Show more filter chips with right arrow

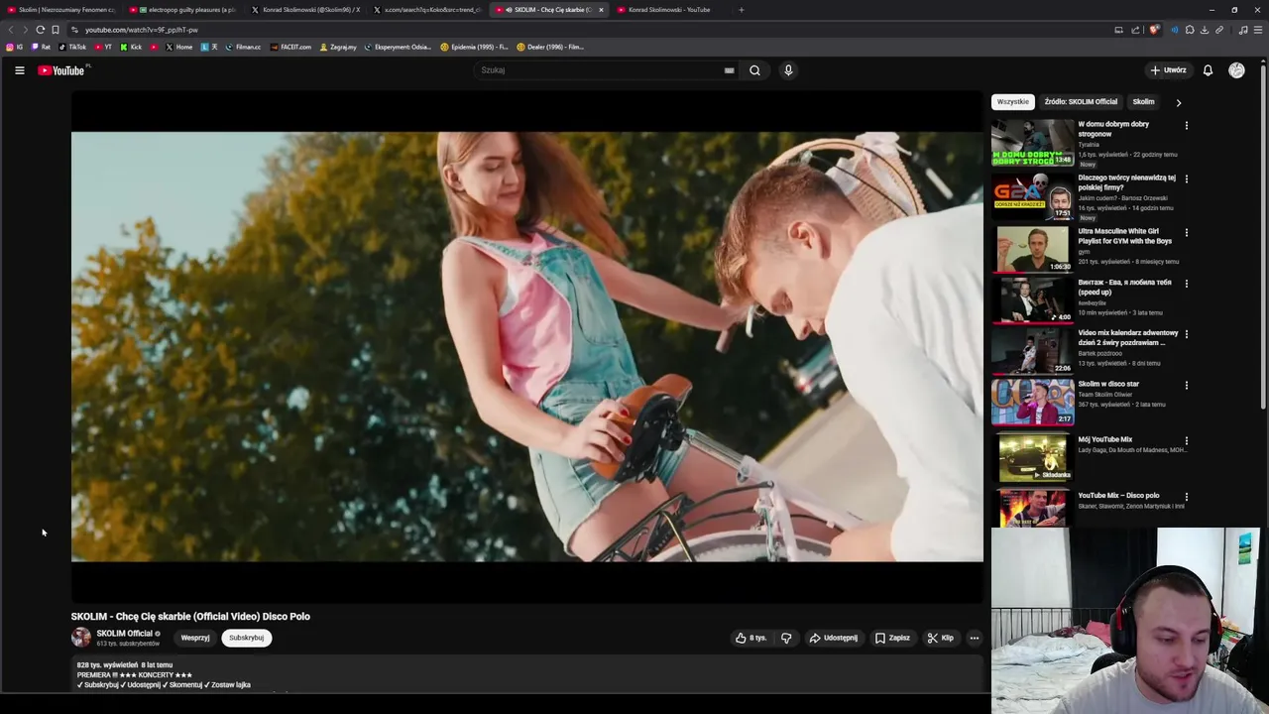[x=1178, y=102]
